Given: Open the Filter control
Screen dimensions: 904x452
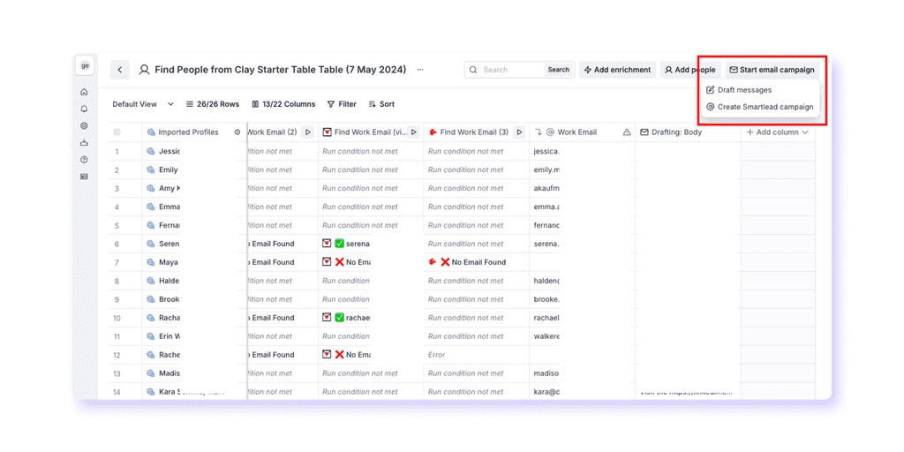Looking at the screenshot, I should [x=342, y=104].
